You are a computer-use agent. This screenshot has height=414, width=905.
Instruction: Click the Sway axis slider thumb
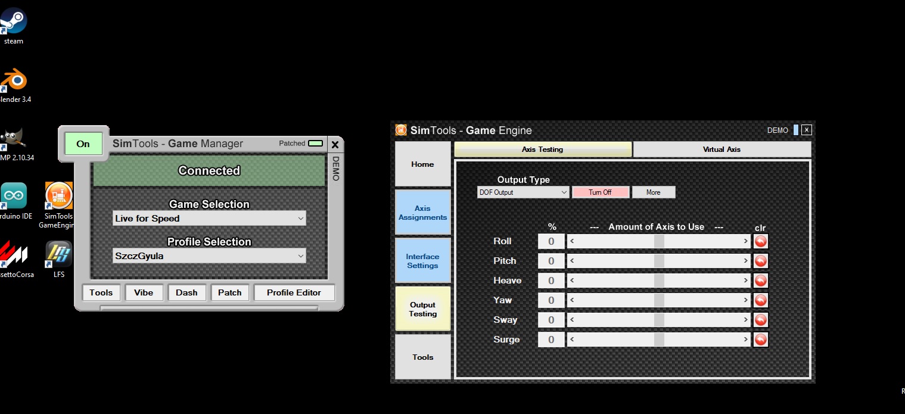(x=659, y=320)
